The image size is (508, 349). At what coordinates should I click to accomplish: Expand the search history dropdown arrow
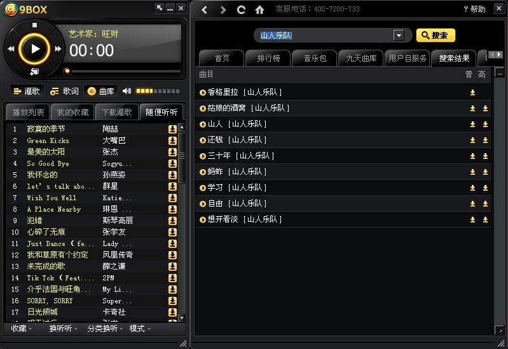click(x=399, y=35)
